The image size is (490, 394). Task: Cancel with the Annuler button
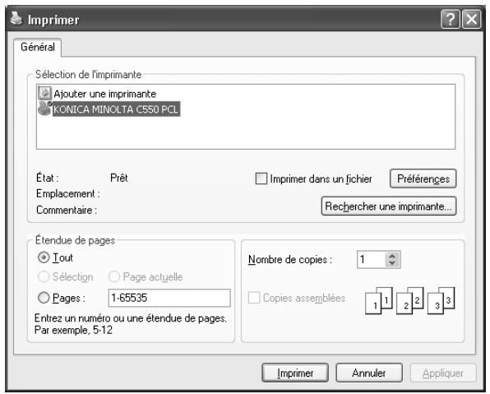click(369, 373)
